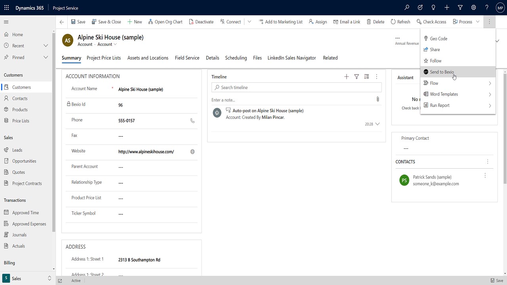
Task: Switch to Field Service tab
Action: (x=187, y=58)
